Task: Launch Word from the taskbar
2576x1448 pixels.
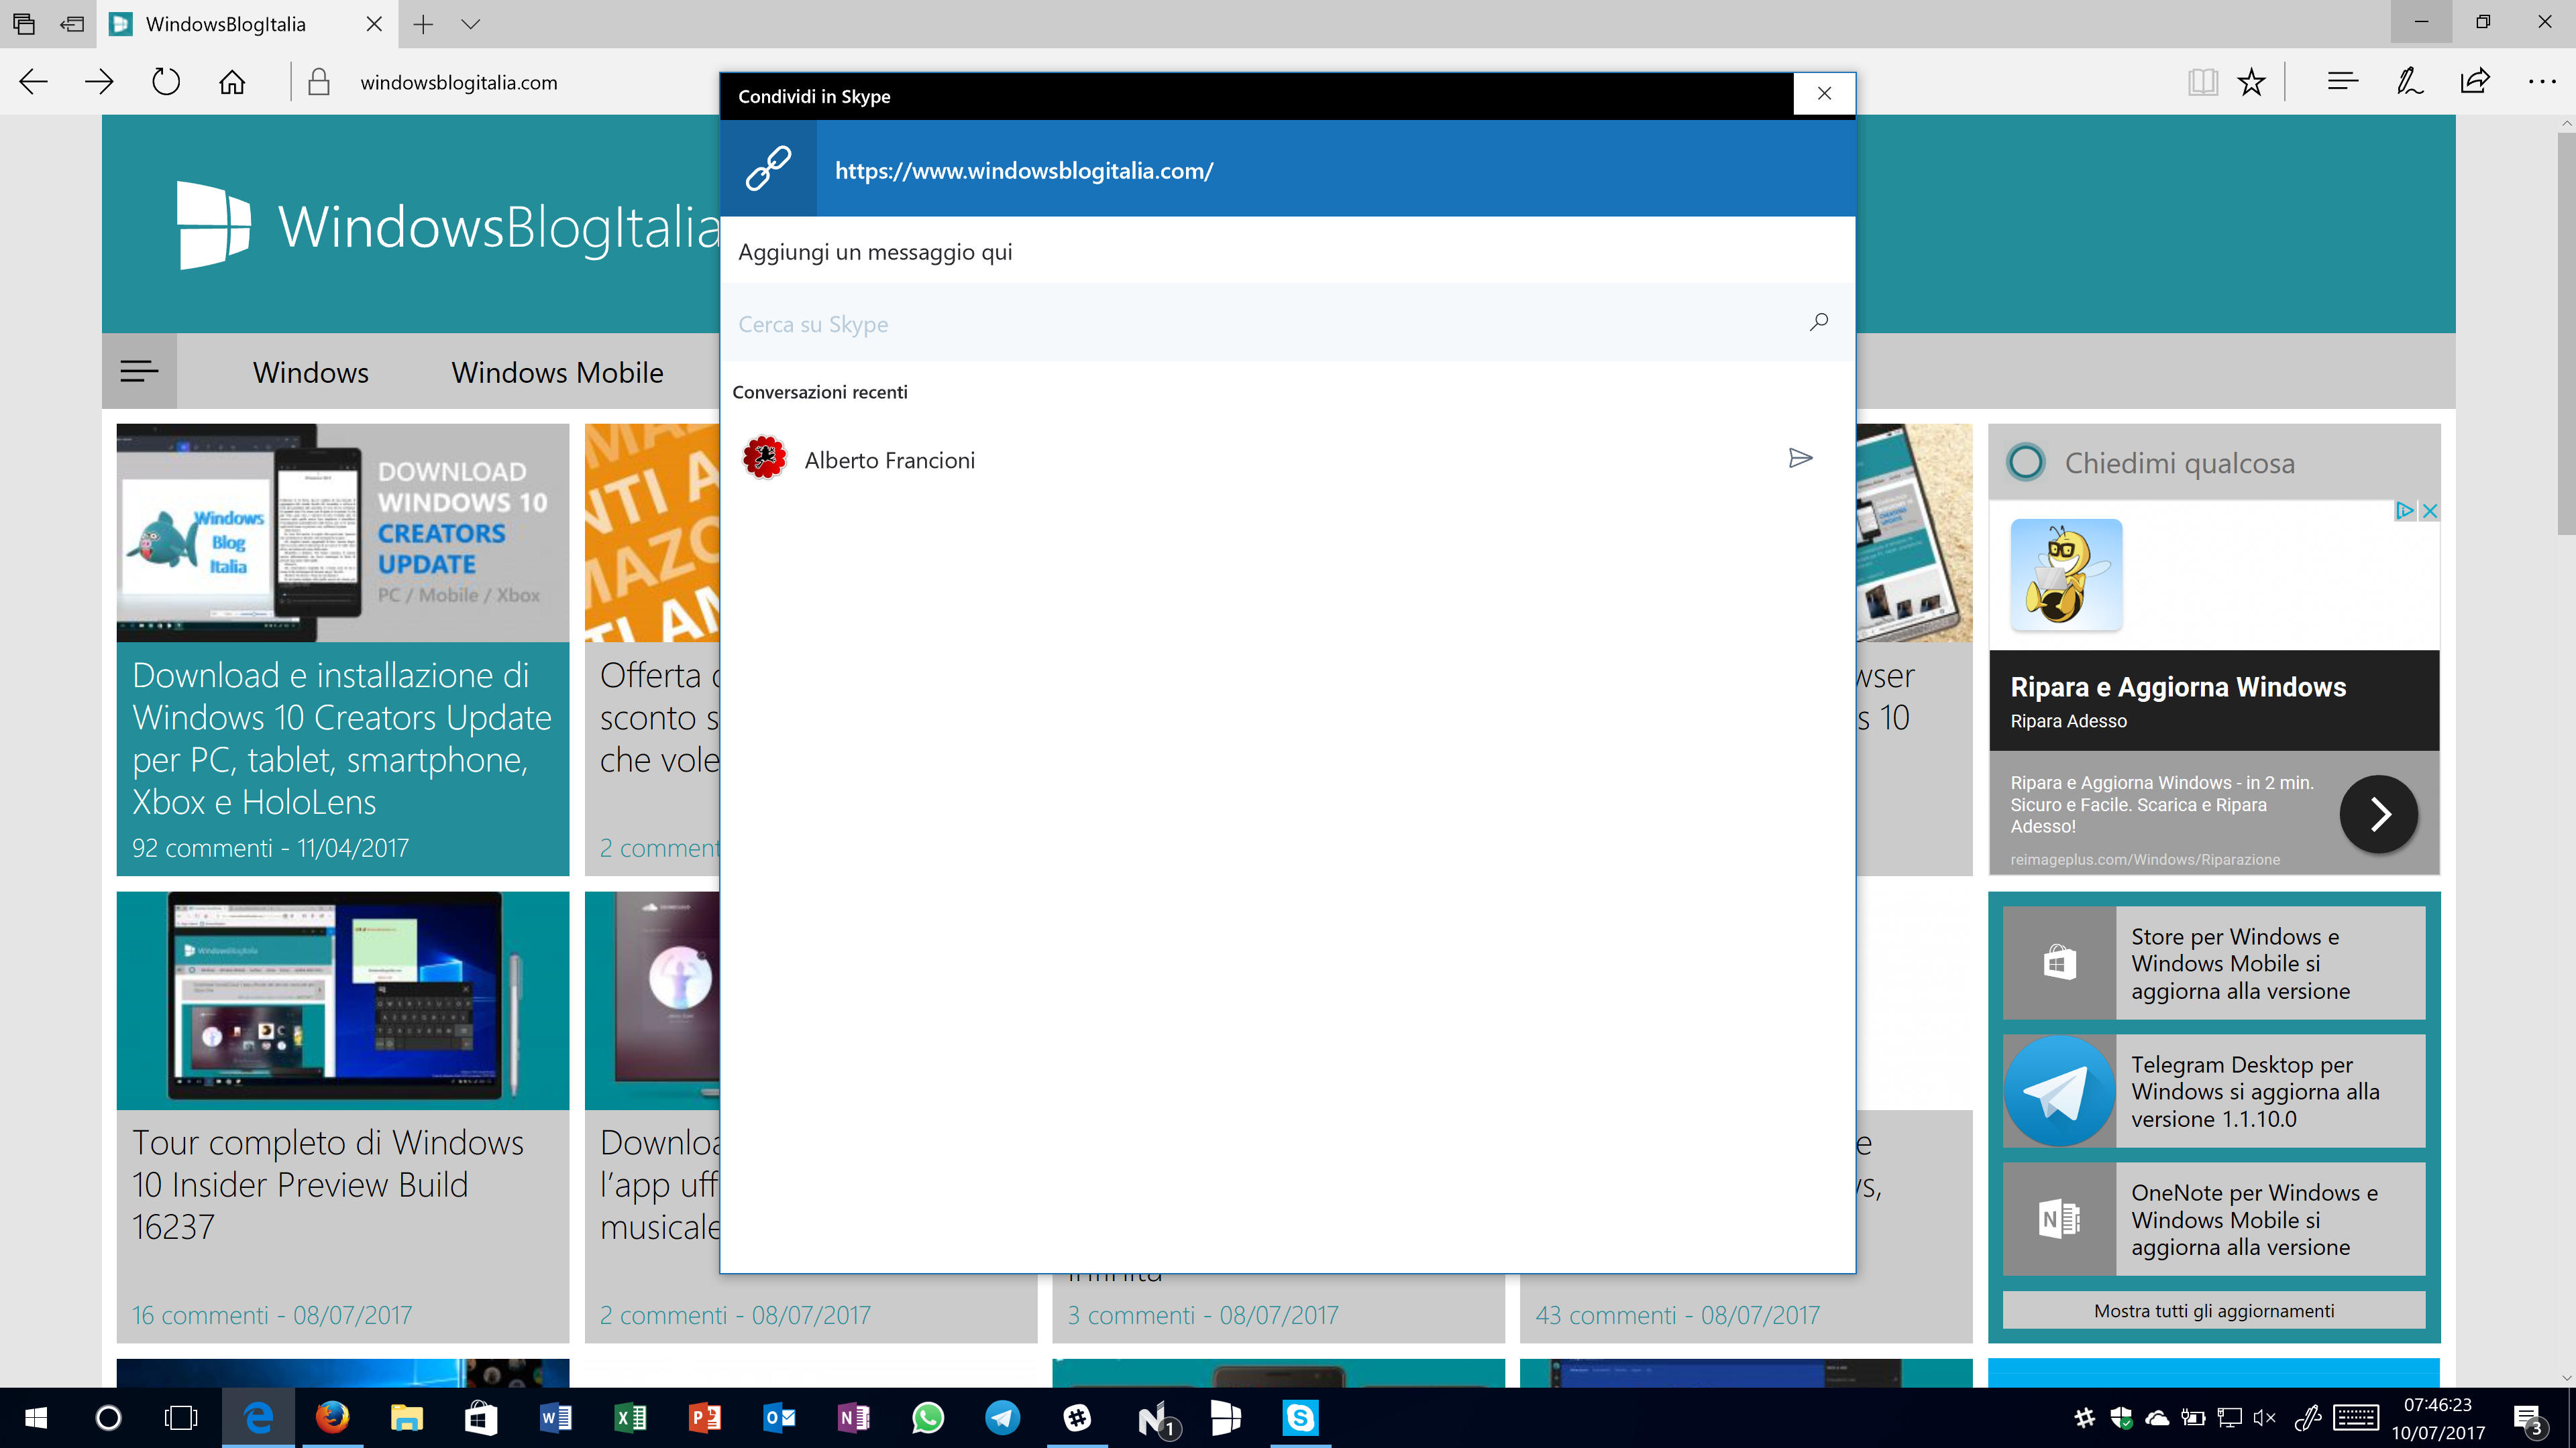Action: tap(555, 1418)
